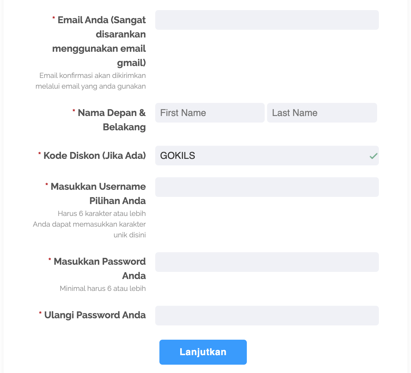The height and width of the screenshot is (373, 411).
Task: Select the Ulangi Password input field
Action: [x=267, y=316]
